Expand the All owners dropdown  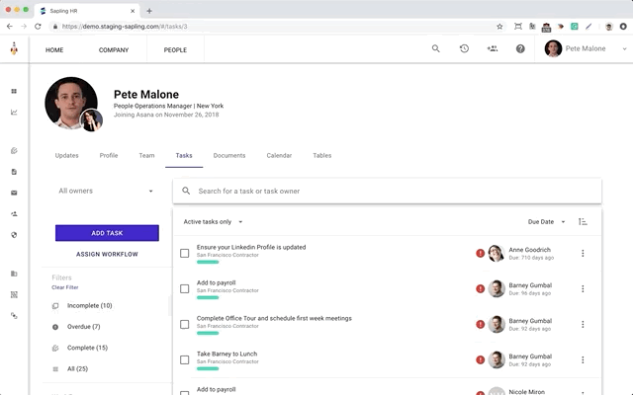[106, 191]
